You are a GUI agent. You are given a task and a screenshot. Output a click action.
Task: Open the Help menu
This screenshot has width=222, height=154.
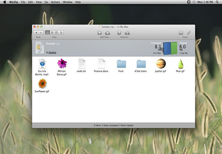[x=78, y=2]
